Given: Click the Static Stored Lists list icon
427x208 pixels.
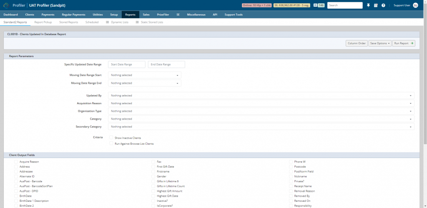Looking at the screenshot, I should [137, 23].
